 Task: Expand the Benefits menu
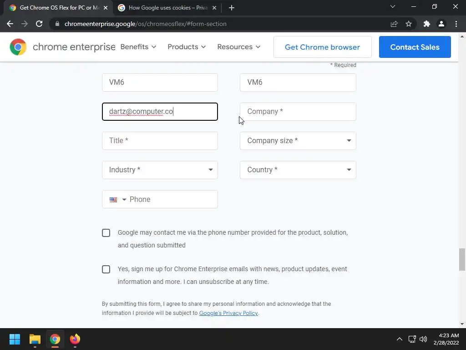point(138,47)
